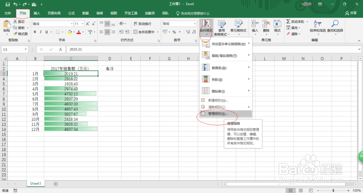Toggle Underline formatting
This screenshot has width=363, height=193.
46,32
